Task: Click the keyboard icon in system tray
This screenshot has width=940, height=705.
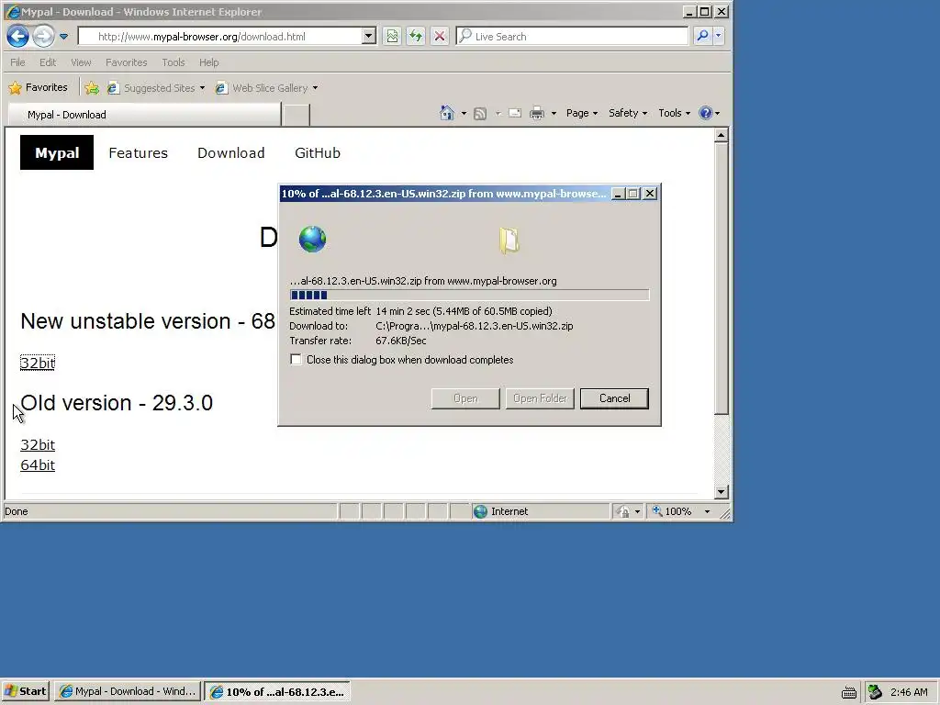Action: 849,692
